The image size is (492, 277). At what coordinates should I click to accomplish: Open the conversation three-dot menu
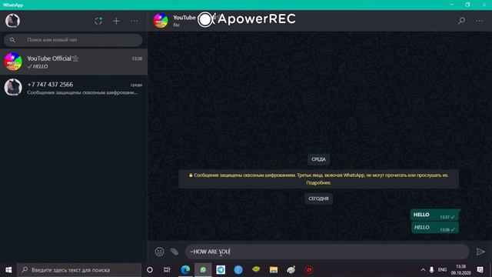click(479, 21)
